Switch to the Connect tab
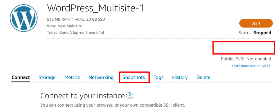The width and height of the screenshot is (277, 112). coord(21,77)
